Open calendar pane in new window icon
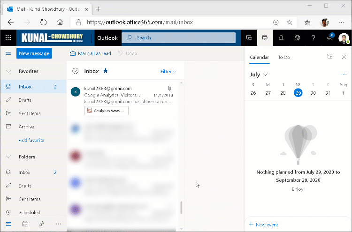 click(330, 57)
